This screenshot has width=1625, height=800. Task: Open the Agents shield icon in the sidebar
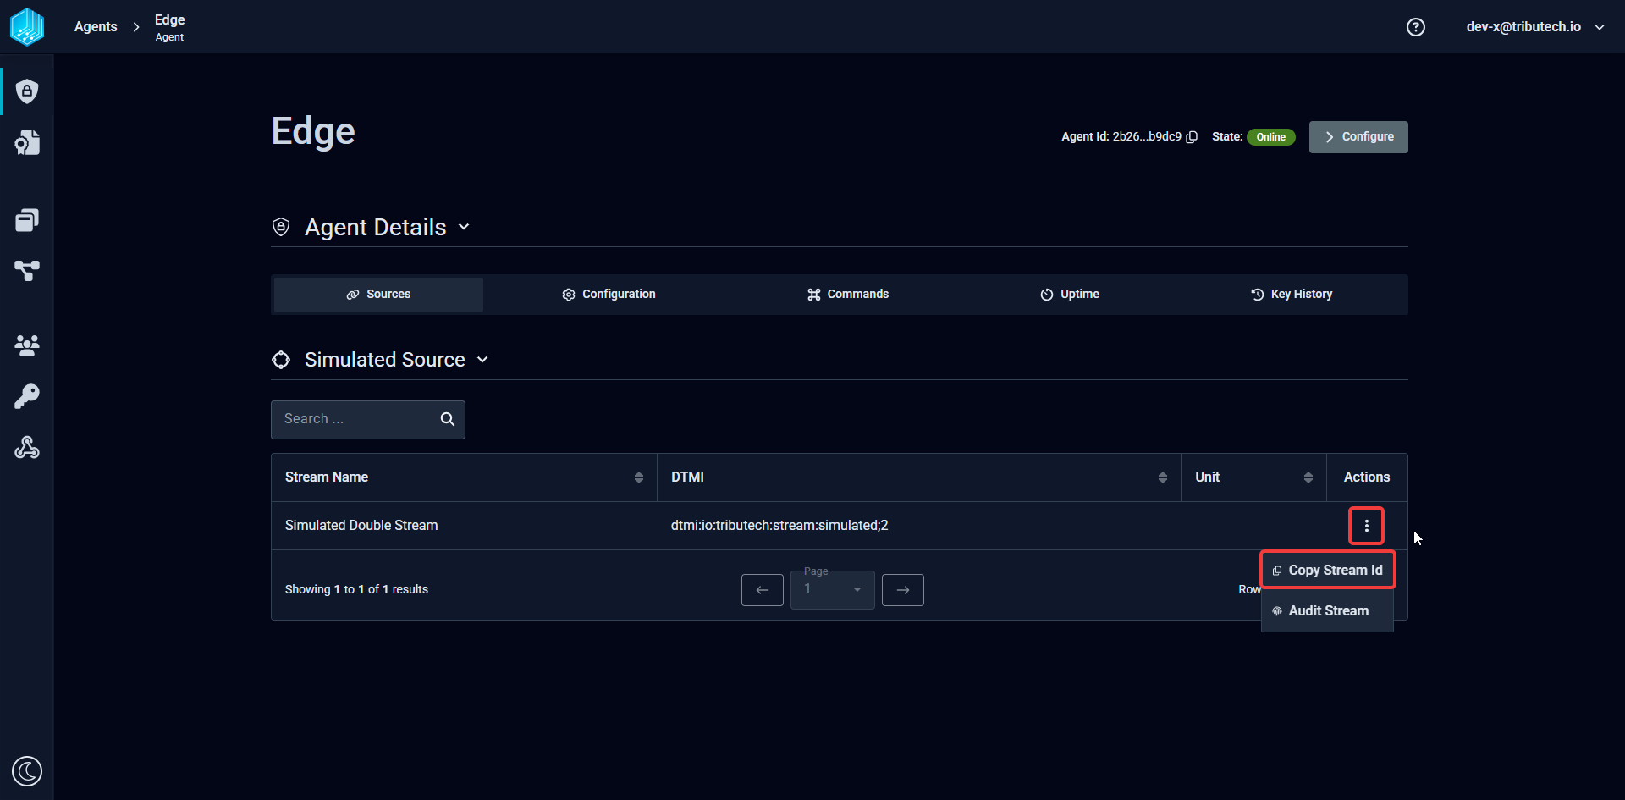pos(27,91)
